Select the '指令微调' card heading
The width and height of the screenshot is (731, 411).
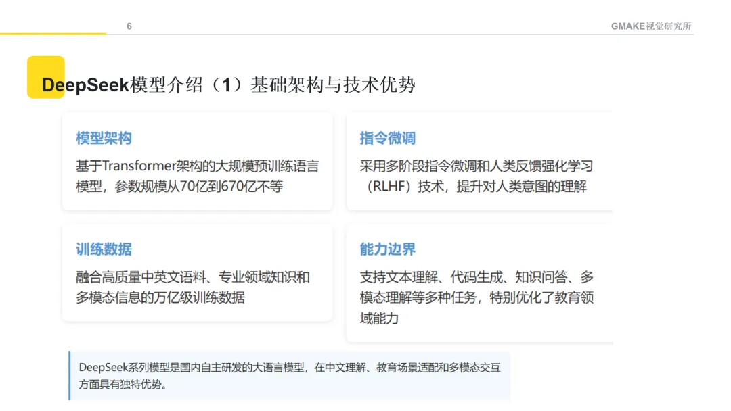point(387,138)
